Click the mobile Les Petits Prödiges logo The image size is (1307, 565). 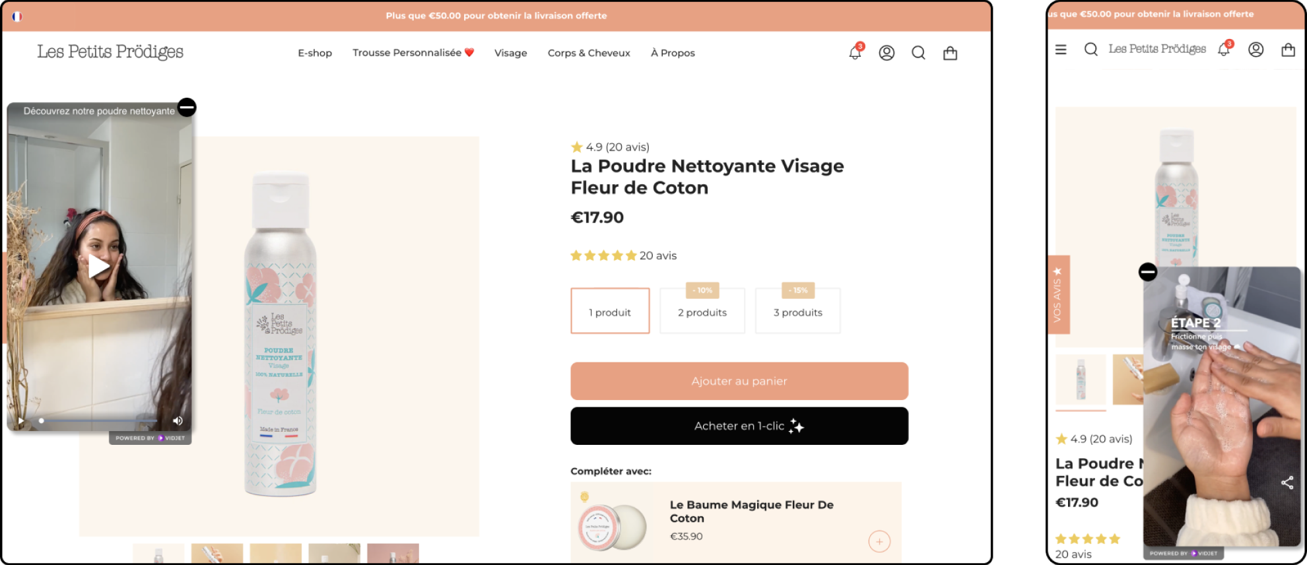(x=1157, y=49)
